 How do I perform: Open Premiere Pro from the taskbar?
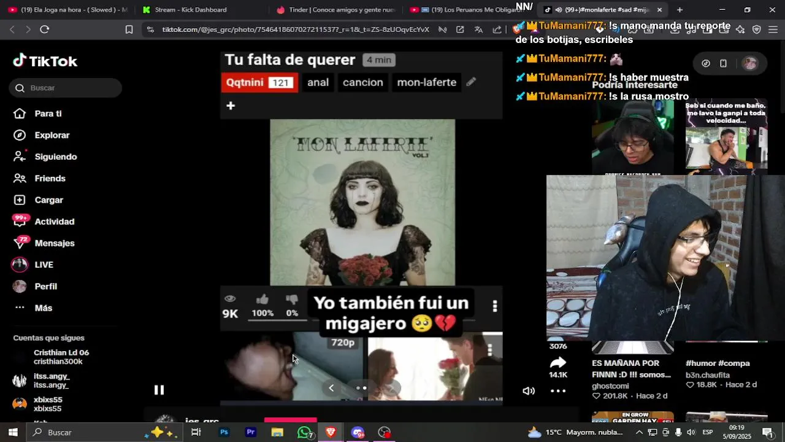click(x=250, y=432)
